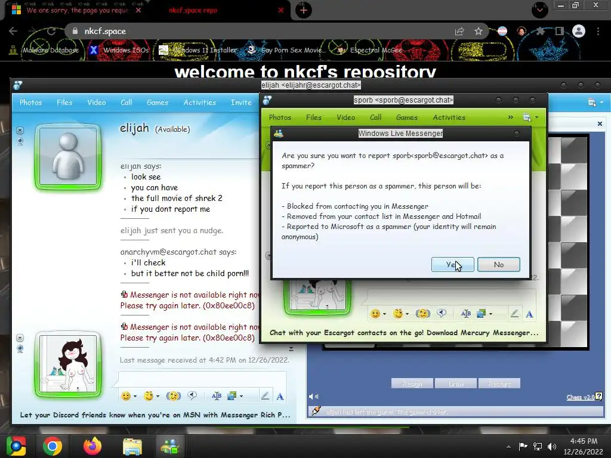Open Chrome from the taskbar
Screen dimensions: 611x458
(x=53, y=446)
